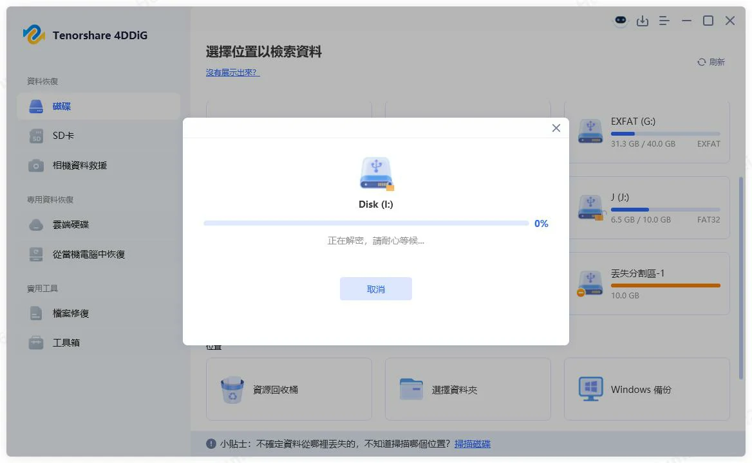Click the cloud icon beside 雲端硬碟
The image size is (752, 463).
(x=36, y=224)
